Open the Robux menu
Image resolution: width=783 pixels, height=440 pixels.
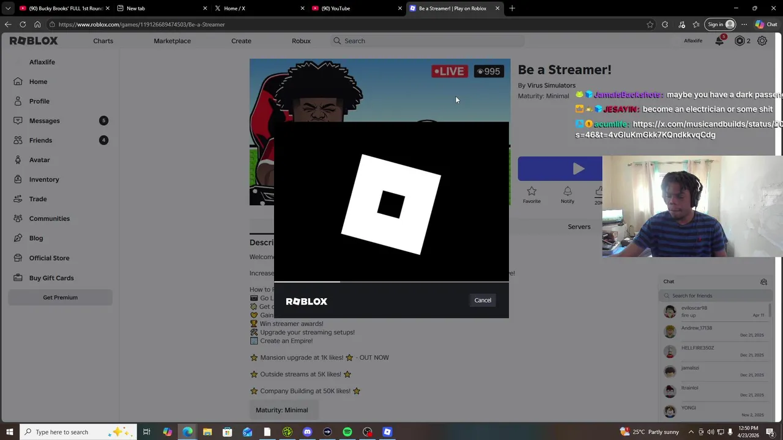(x=301, y=41)
